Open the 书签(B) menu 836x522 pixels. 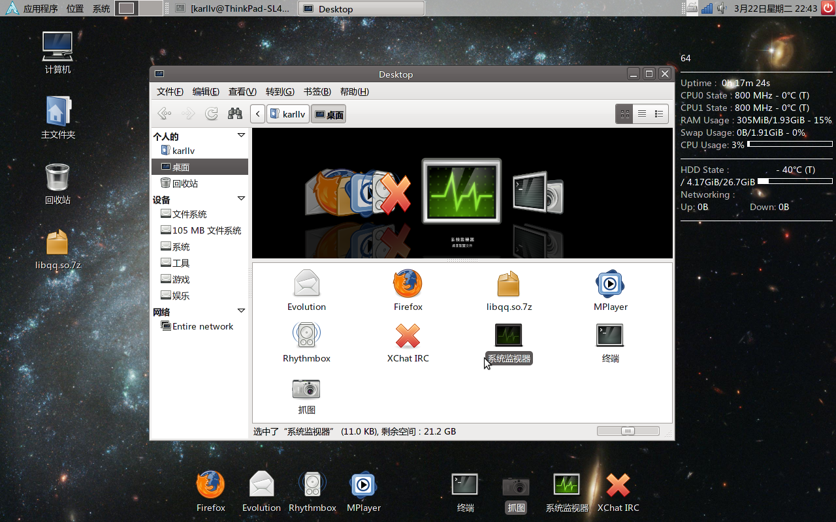[x=317, y=91]
